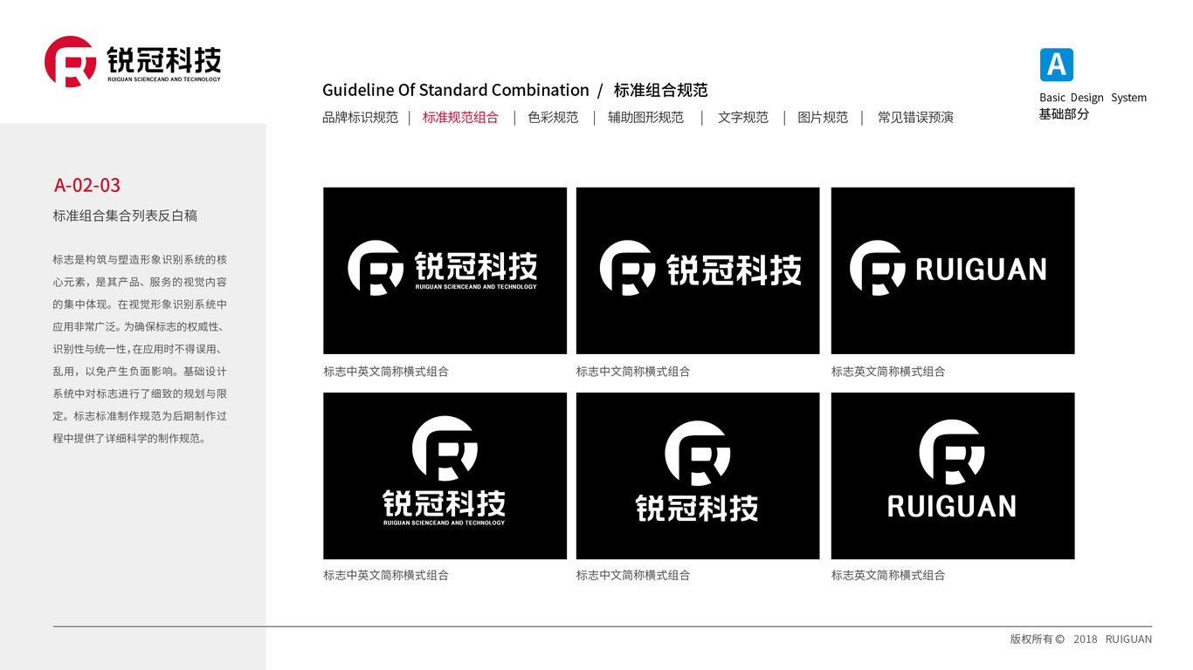Click 'RUIGUAN SCIENCEAND AND TECHNOLOGY' header subtitle
This screenshot has height=670, width=1193.
tap(164, 79)
